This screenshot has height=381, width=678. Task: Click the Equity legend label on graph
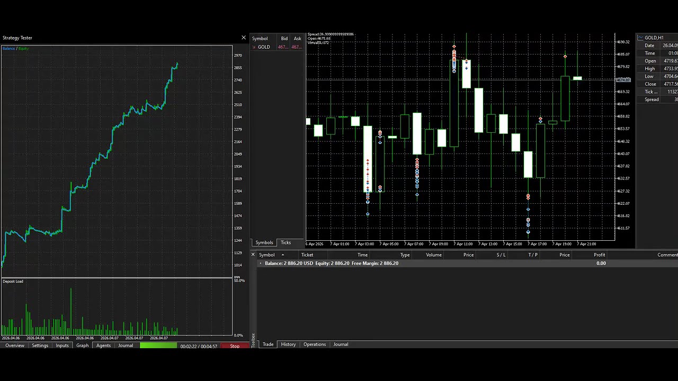pos(23,49)
